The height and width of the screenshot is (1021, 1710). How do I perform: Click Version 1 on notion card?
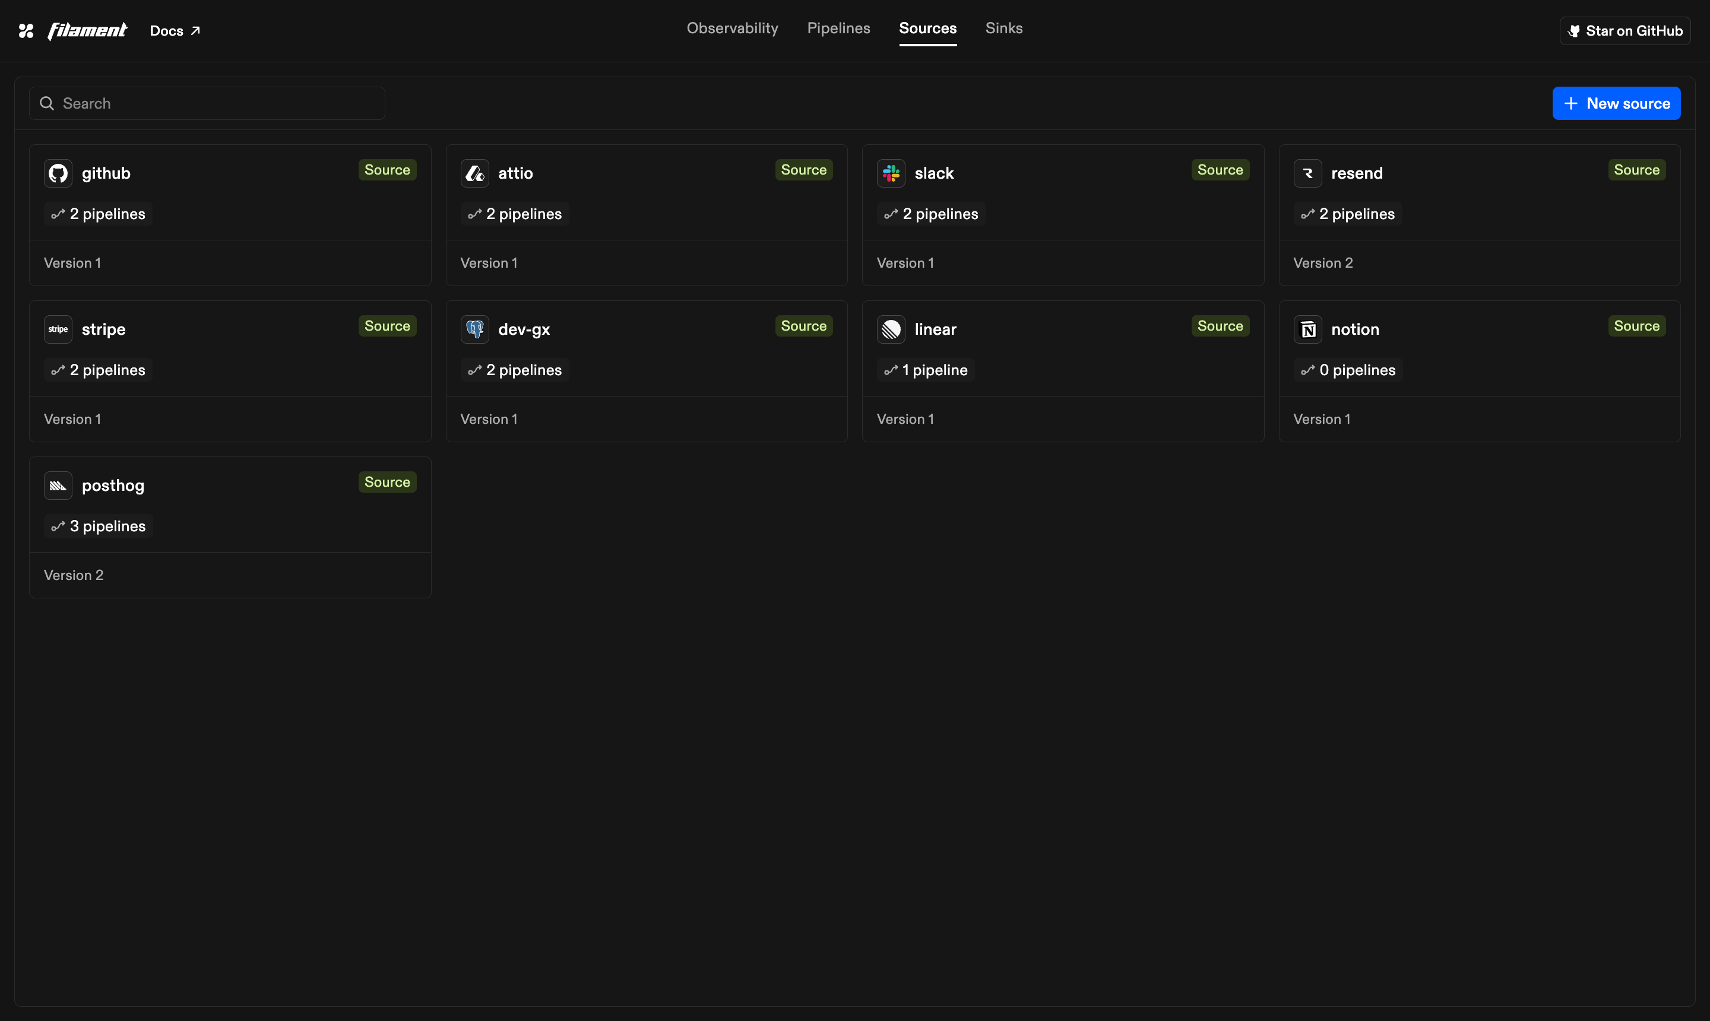[x=1321, y=419]
